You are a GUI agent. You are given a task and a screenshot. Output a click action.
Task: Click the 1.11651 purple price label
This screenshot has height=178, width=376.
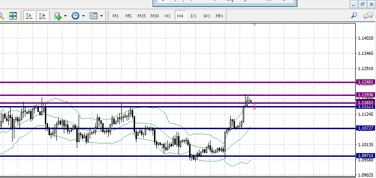pos(365,103)
